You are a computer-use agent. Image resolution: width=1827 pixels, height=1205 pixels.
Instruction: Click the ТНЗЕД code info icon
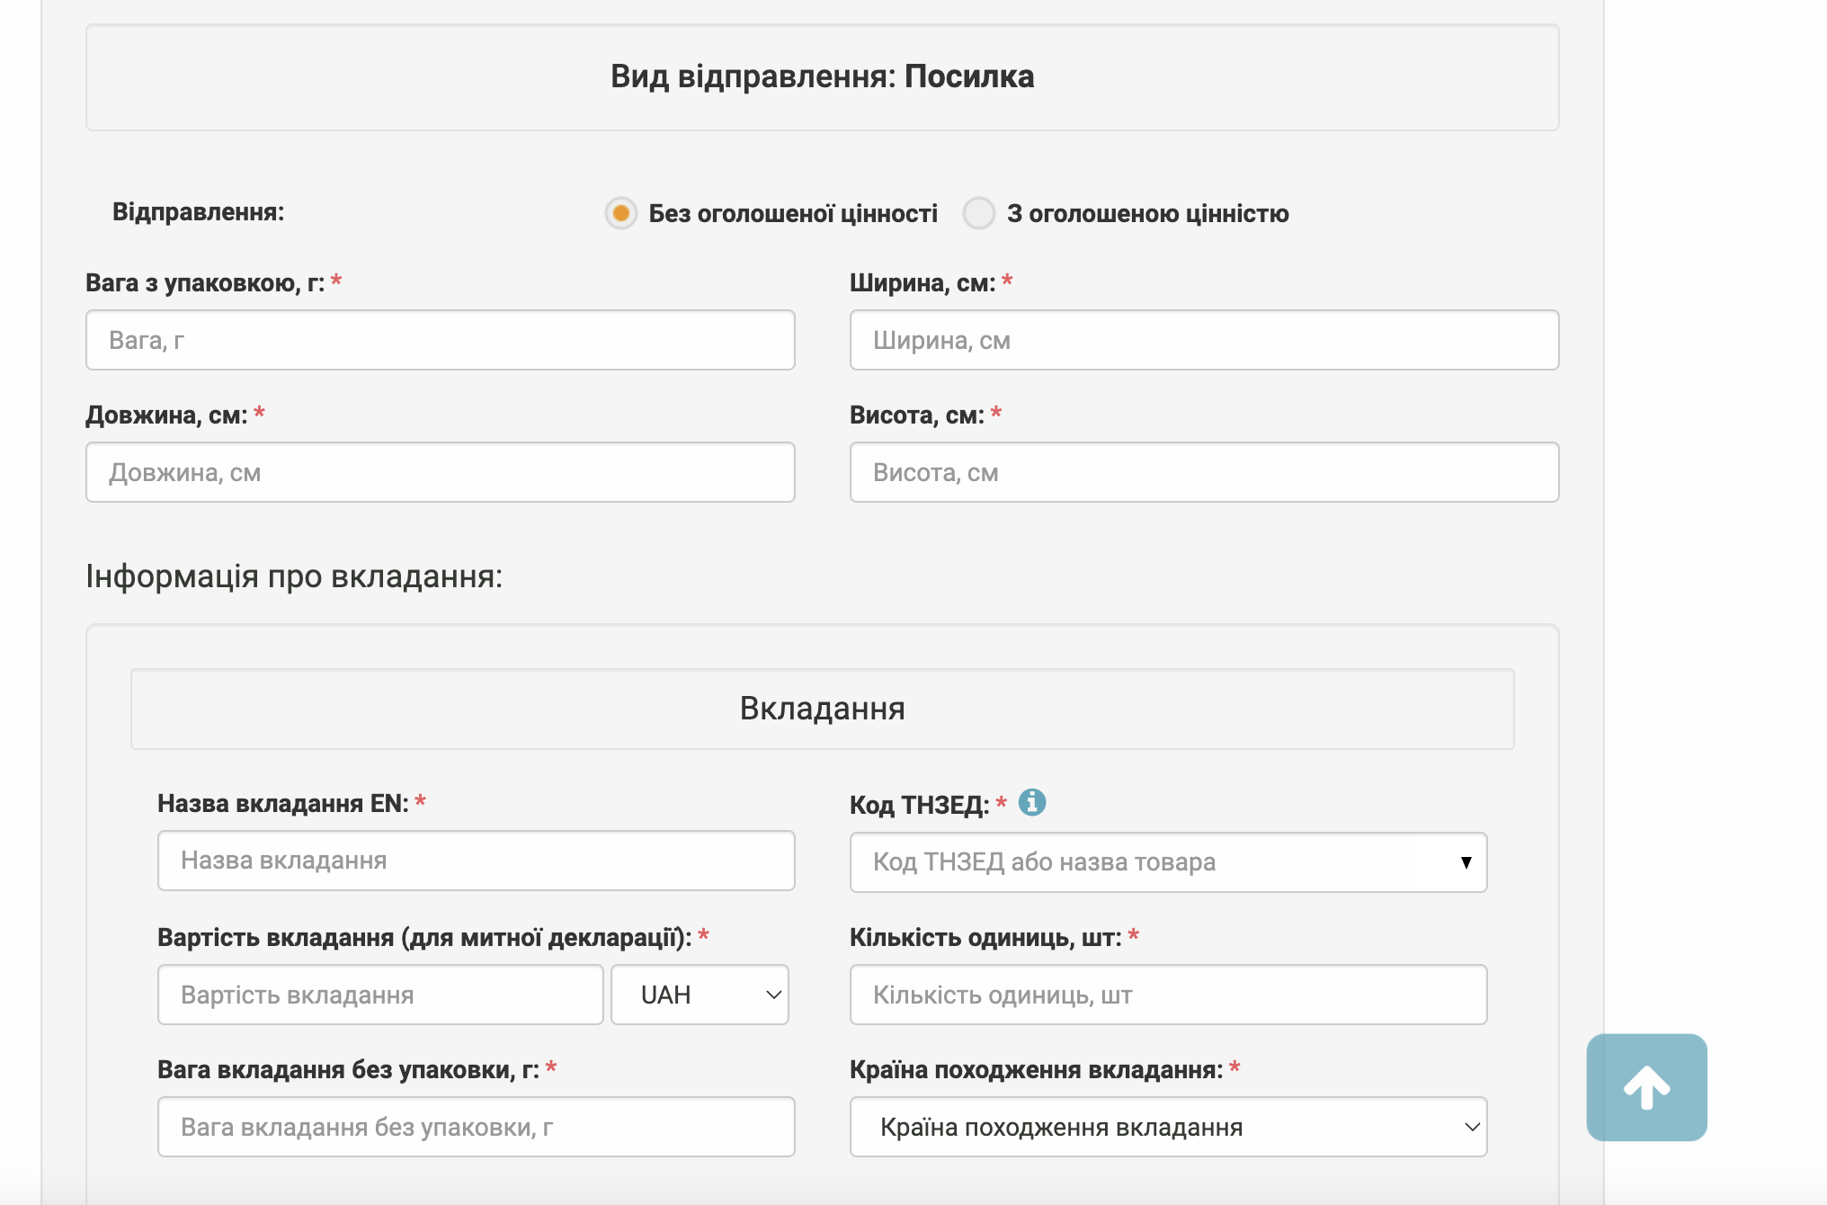[1032, 802]
